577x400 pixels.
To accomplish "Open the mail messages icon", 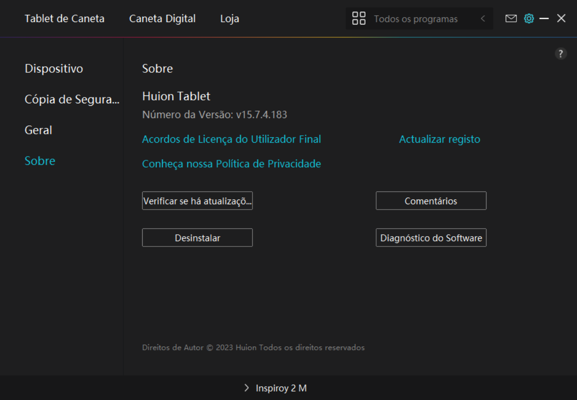I will coord(511,19).
